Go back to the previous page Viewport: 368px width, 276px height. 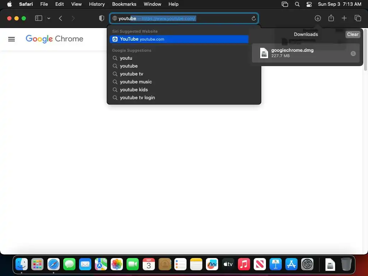[x=60, y=18]
